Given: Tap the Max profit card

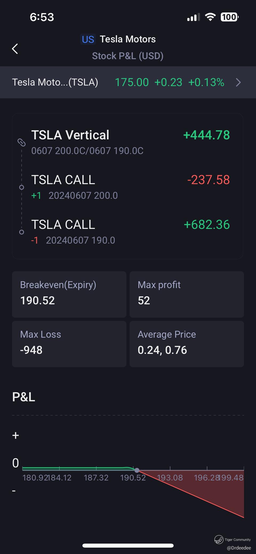Looking at the screenshot, I should click(x=187, y=294).
